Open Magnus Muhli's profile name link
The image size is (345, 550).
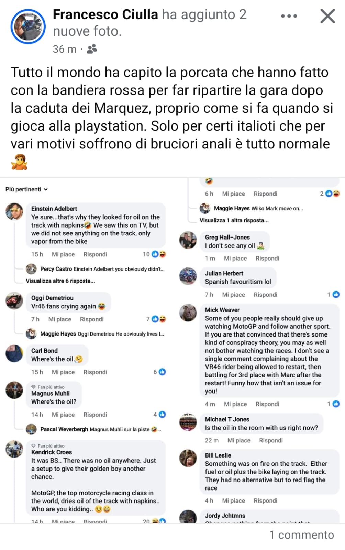point(51,393)
